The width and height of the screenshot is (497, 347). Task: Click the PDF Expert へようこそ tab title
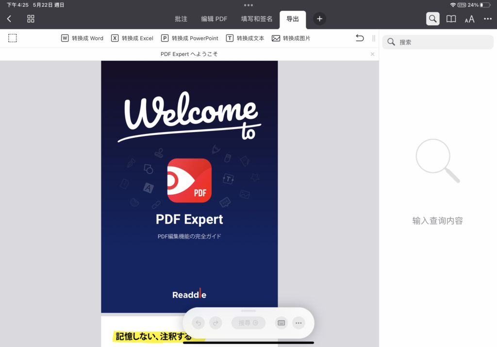[x=189, y=54]
